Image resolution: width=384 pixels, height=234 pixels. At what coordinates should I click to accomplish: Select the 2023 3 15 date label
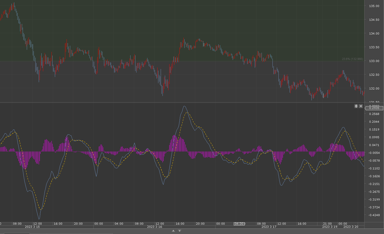tap(32, 227)
